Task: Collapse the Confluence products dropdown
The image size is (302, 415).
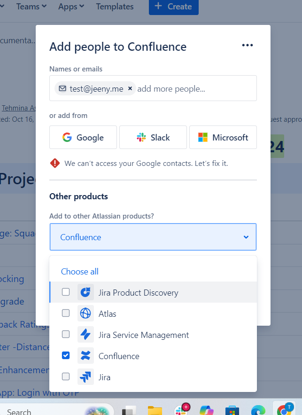Action: pyautogui.click(x=246, y=237)
